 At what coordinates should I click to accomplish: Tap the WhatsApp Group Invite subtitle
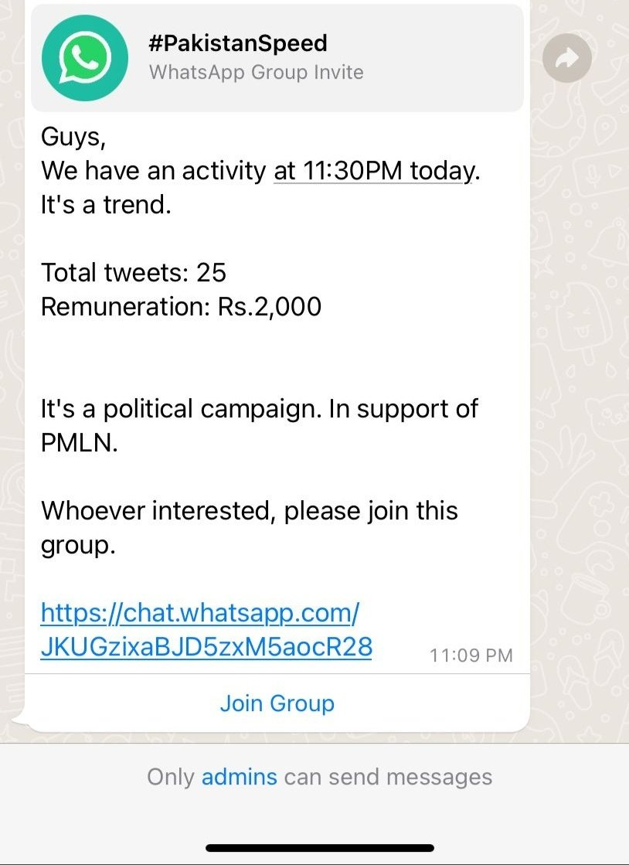[x=257, y=72]
